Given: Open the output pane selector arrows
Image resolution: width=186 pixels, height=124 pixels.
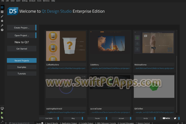Looking at the screenshot, I should click(x=152, y=123).
